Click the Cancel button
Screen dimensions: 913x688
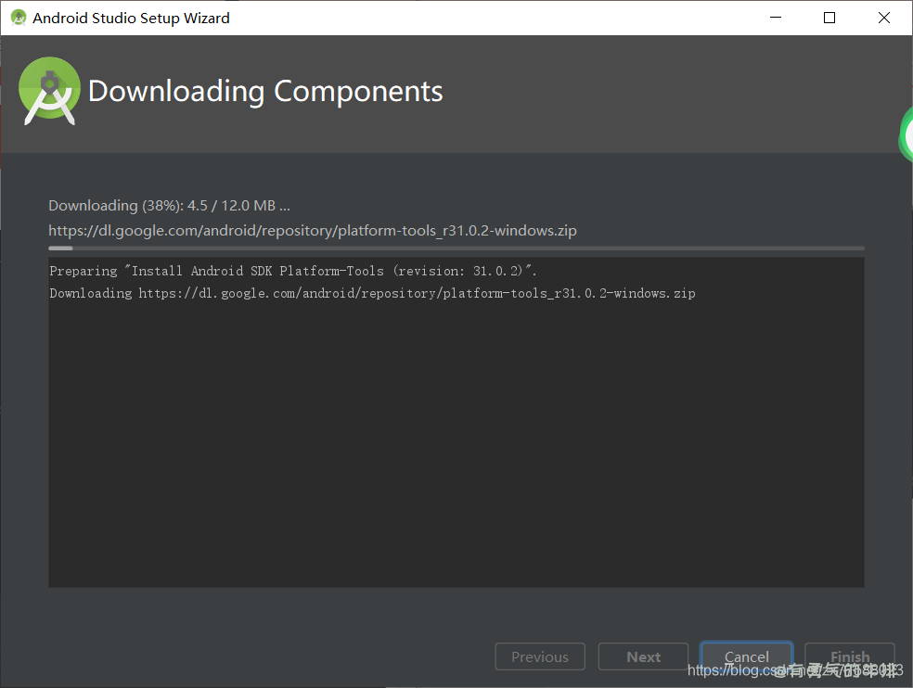coord(746,656)
